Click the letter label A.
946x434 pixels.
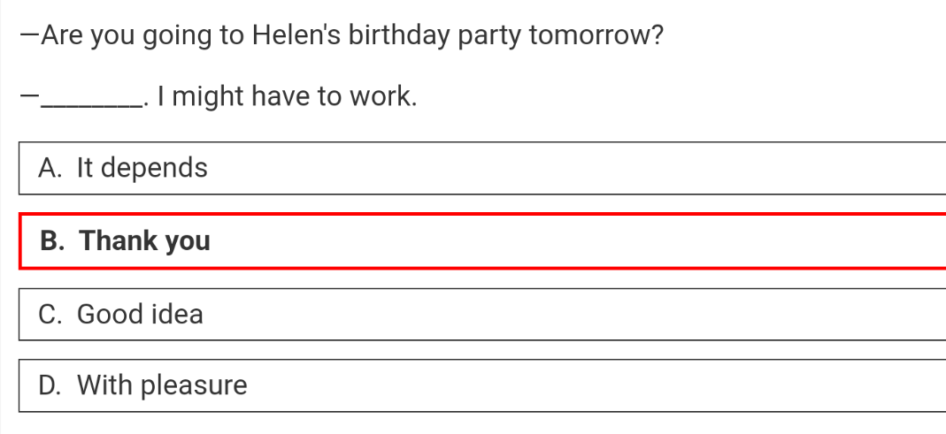[x=49, y=168]
